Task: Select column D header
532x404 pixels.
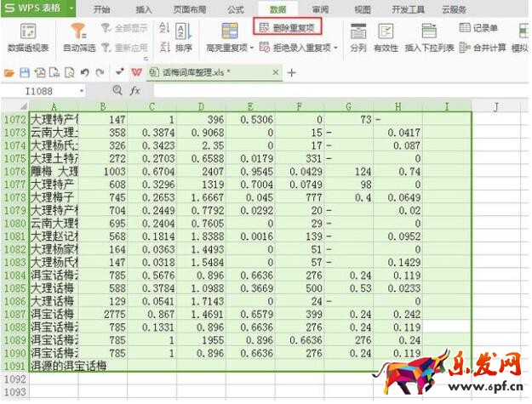Action: tap(201, 105)
